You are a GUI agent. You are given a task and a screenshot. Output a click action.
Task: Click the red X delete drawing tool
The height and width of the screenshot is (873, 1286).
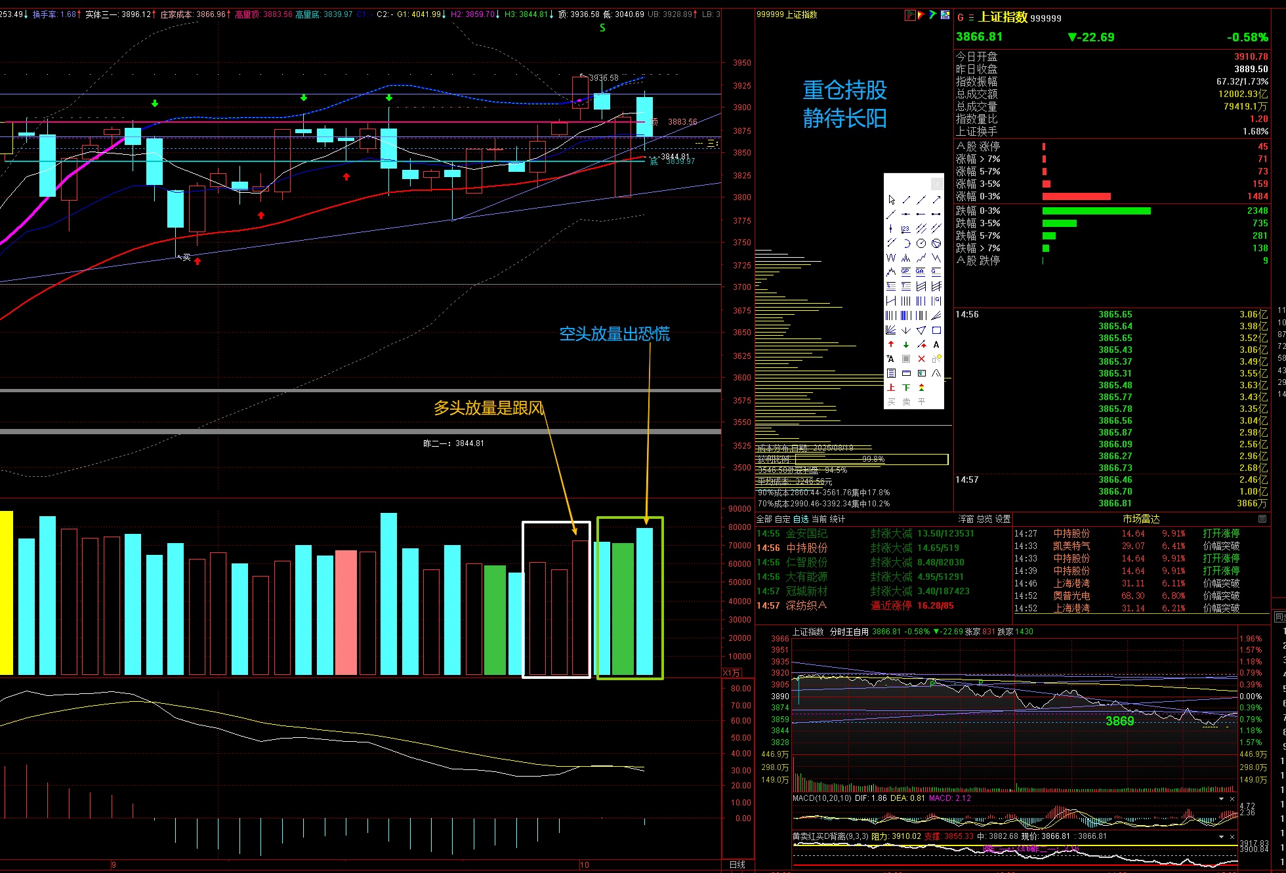[921, 359]
